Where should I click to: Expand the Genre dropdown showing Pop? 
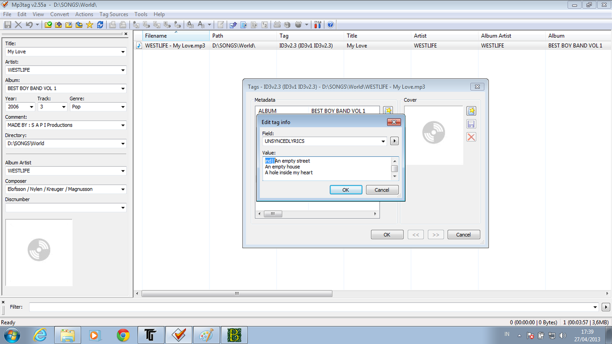(123, 107)
